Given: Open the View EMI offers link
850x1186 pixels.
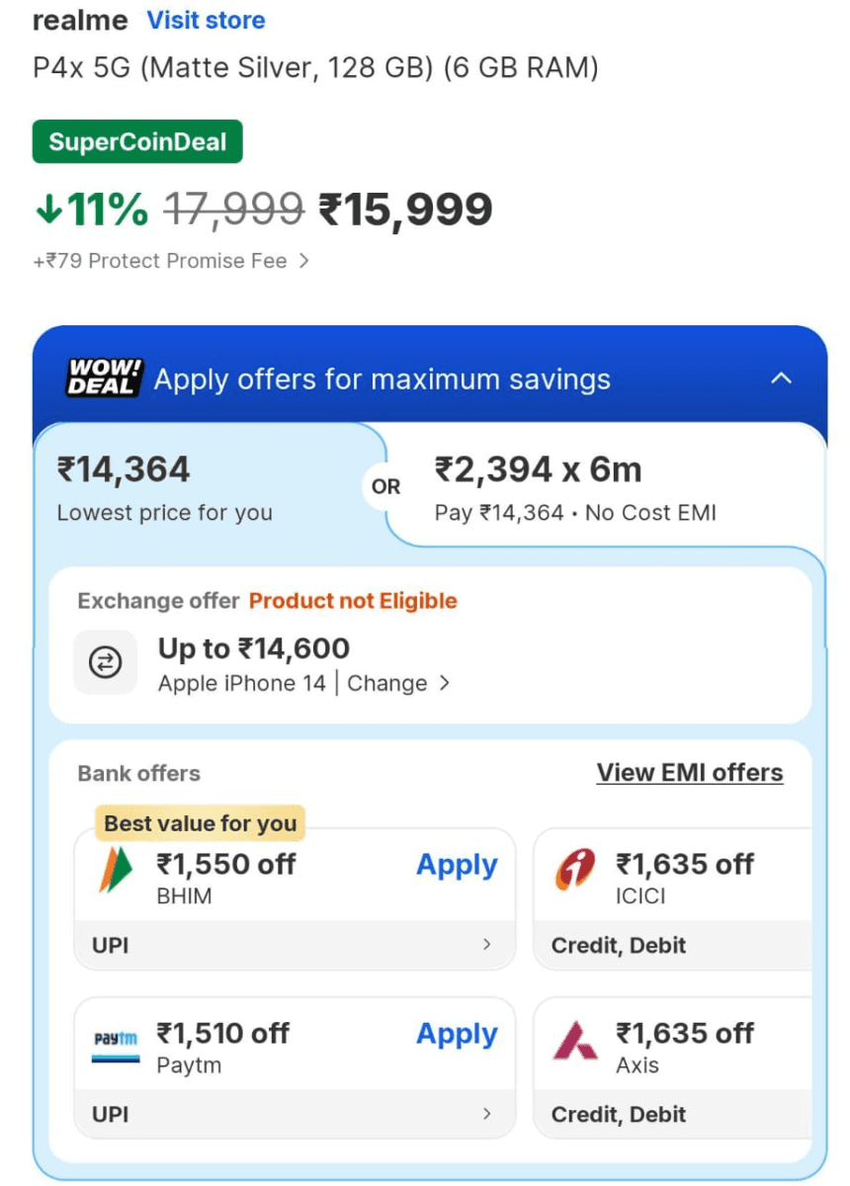Looking at the screenshot, I should click(690, 773).
